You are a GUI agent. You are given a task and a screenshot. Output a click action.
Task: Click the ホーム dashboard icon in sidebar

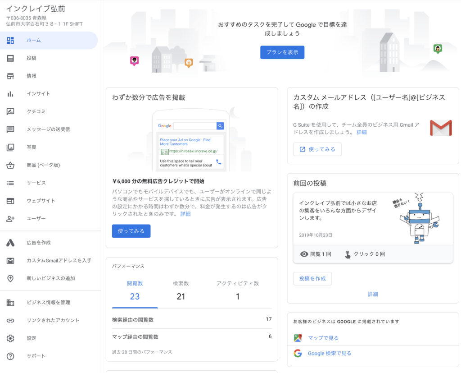coord(10,40)
